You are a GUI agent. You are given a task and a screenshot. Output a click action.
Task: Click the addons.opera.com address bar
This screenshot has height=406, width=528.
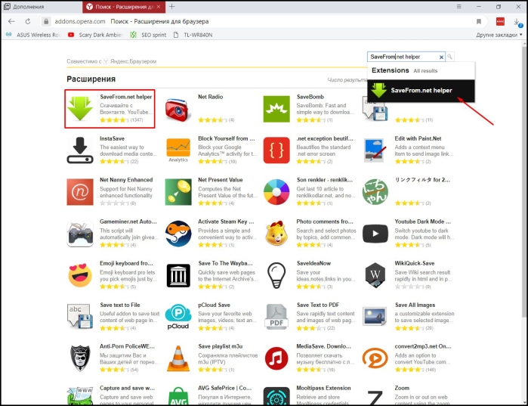click(80, 21)
